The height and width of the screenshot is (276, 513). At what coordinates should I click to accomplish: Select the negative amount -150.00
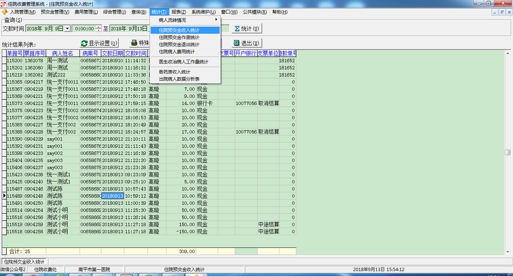point(181,231)
